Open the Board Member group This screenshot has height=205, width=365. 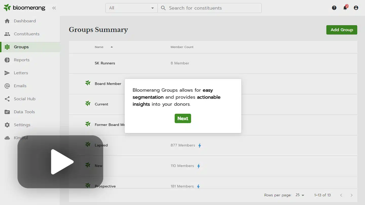click(108, 84)
